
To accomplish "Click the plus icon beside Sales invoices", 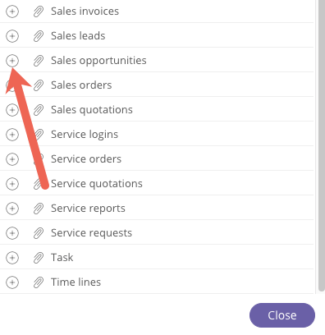I will [12, 11].
